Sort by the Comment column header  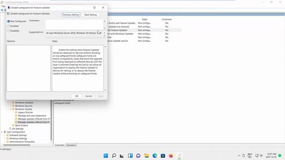tap(167, 19)
